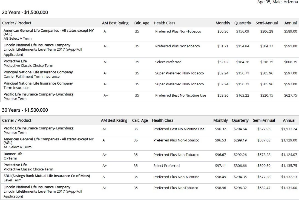Click $97.11 monthly premium
299x200 pixels.
[x=220, y=166]
